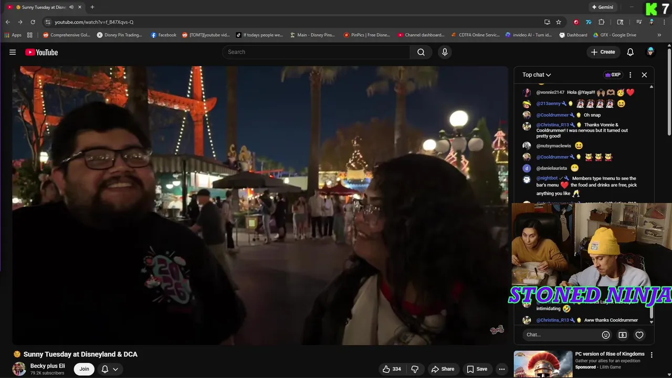Click @213aenny username in chat
672x378 pixels.
pos(549,104)
